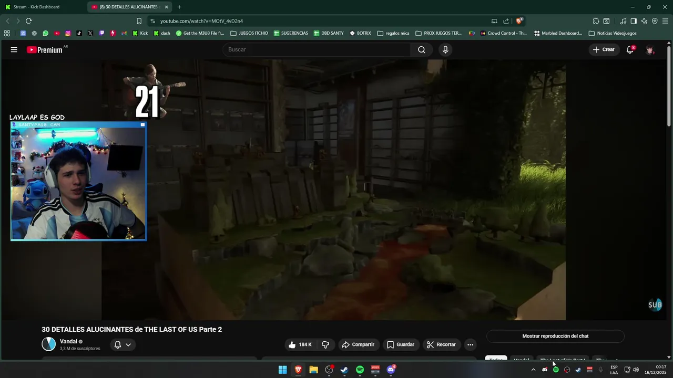Open Windows Start menu
The width and height of the screenshot is (673, 378).
[x=282, y=370]
